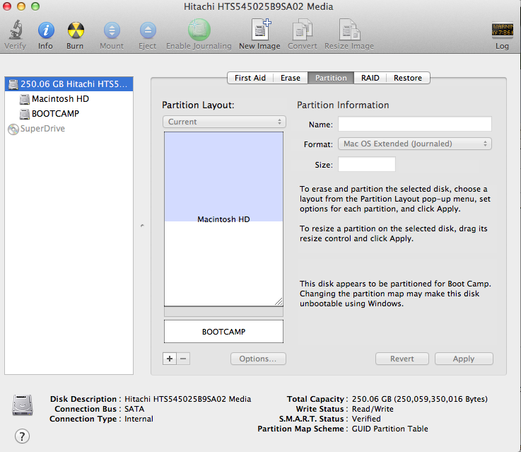521x452 pixels.
Task: Open the Partition Layout Current dropdown
Action: tap(224, 122)
